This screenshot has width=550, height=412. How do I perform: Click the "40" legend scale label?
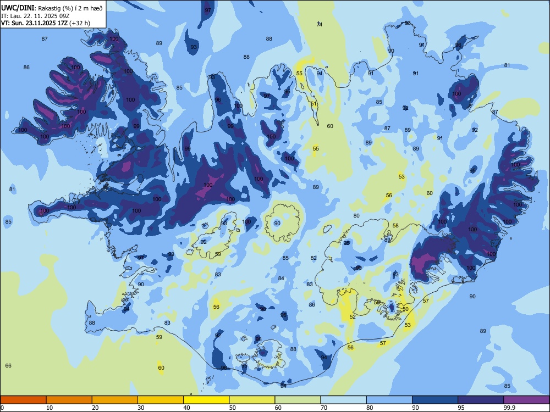(x=186, y=408)
